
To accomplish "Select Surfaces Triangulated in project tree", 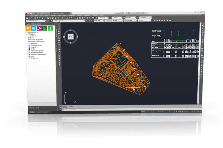I will (36, 40).
